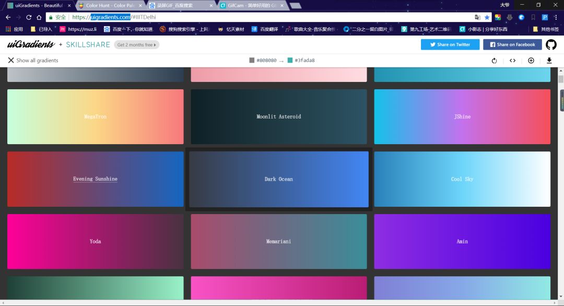The width and height of the screenshot is (564, 306).
Task: Open the Chrome three-dot menu
Action: [x=556, y=17]
